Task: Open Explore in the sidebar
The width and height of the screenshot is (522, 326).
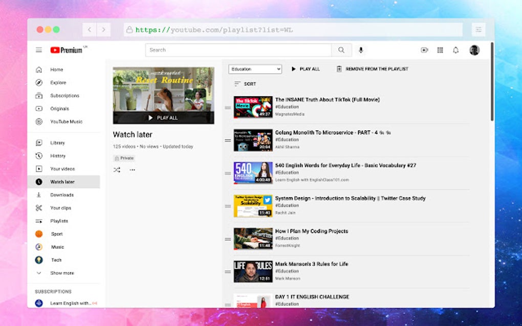Action: (x=64, y=82)
